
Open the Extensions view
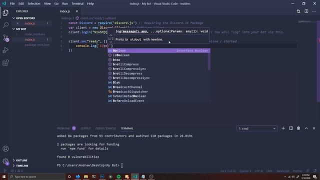tap(5, 62)
